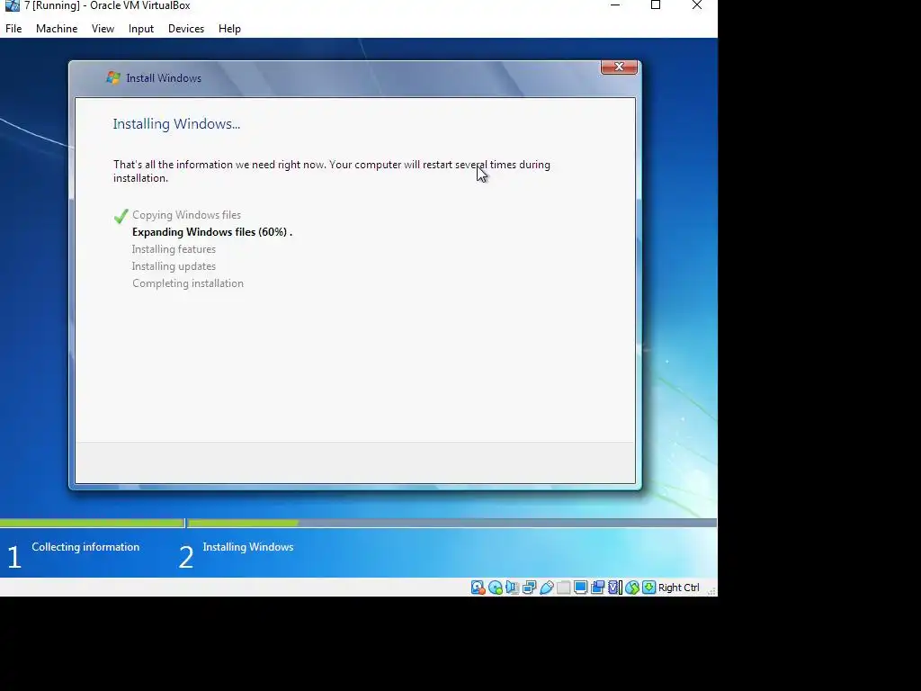This screenshot has height=691, width=921.
Task: Open the audio settings status icon
Action: (512, 588)
